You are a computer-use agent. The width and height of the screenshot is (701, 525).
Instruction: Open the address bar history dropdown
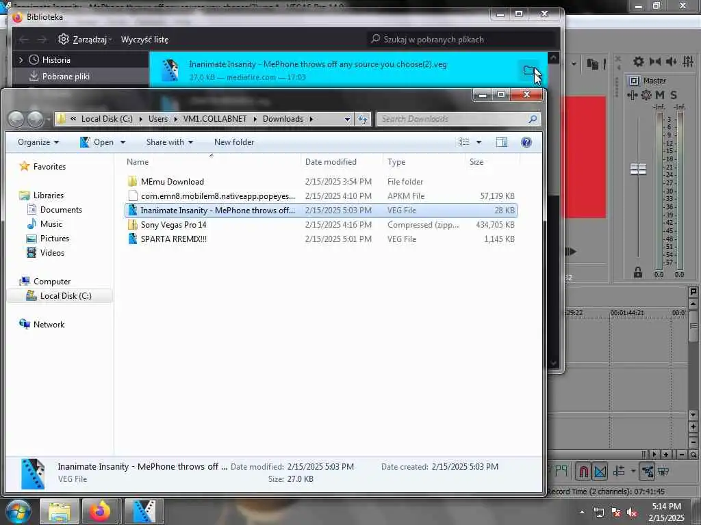(x=347, y=119)
